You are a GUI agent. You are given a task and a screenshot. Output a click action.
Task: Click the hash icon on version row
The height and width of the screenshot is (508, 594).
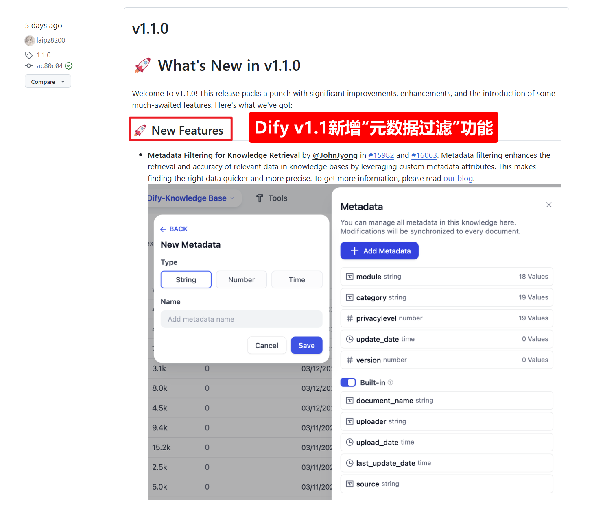tap(349, 360)
